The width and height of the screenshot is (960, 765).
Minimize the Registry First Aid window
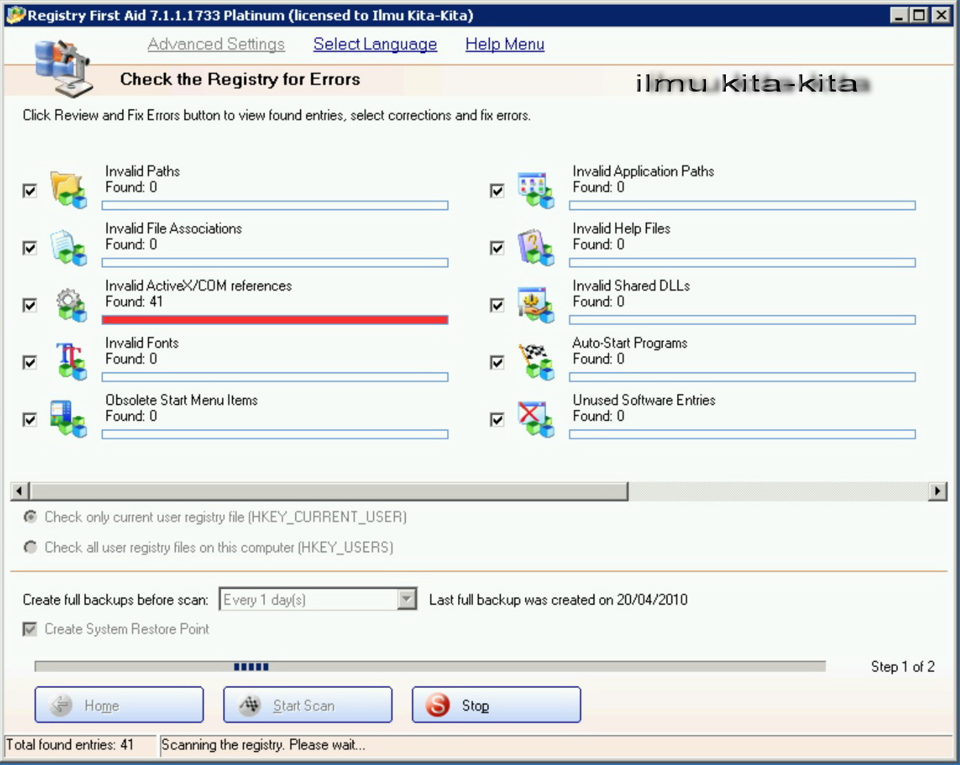click(x=899, y=15)
